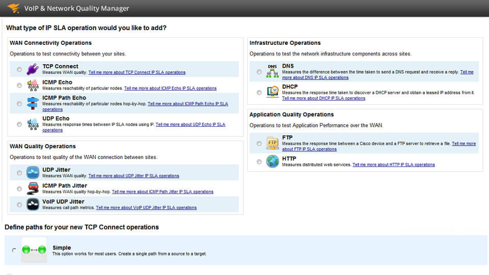Click the 'TCP Connect' title text
The width and height of the screenshot is (489, 275).
click(60, 66)
